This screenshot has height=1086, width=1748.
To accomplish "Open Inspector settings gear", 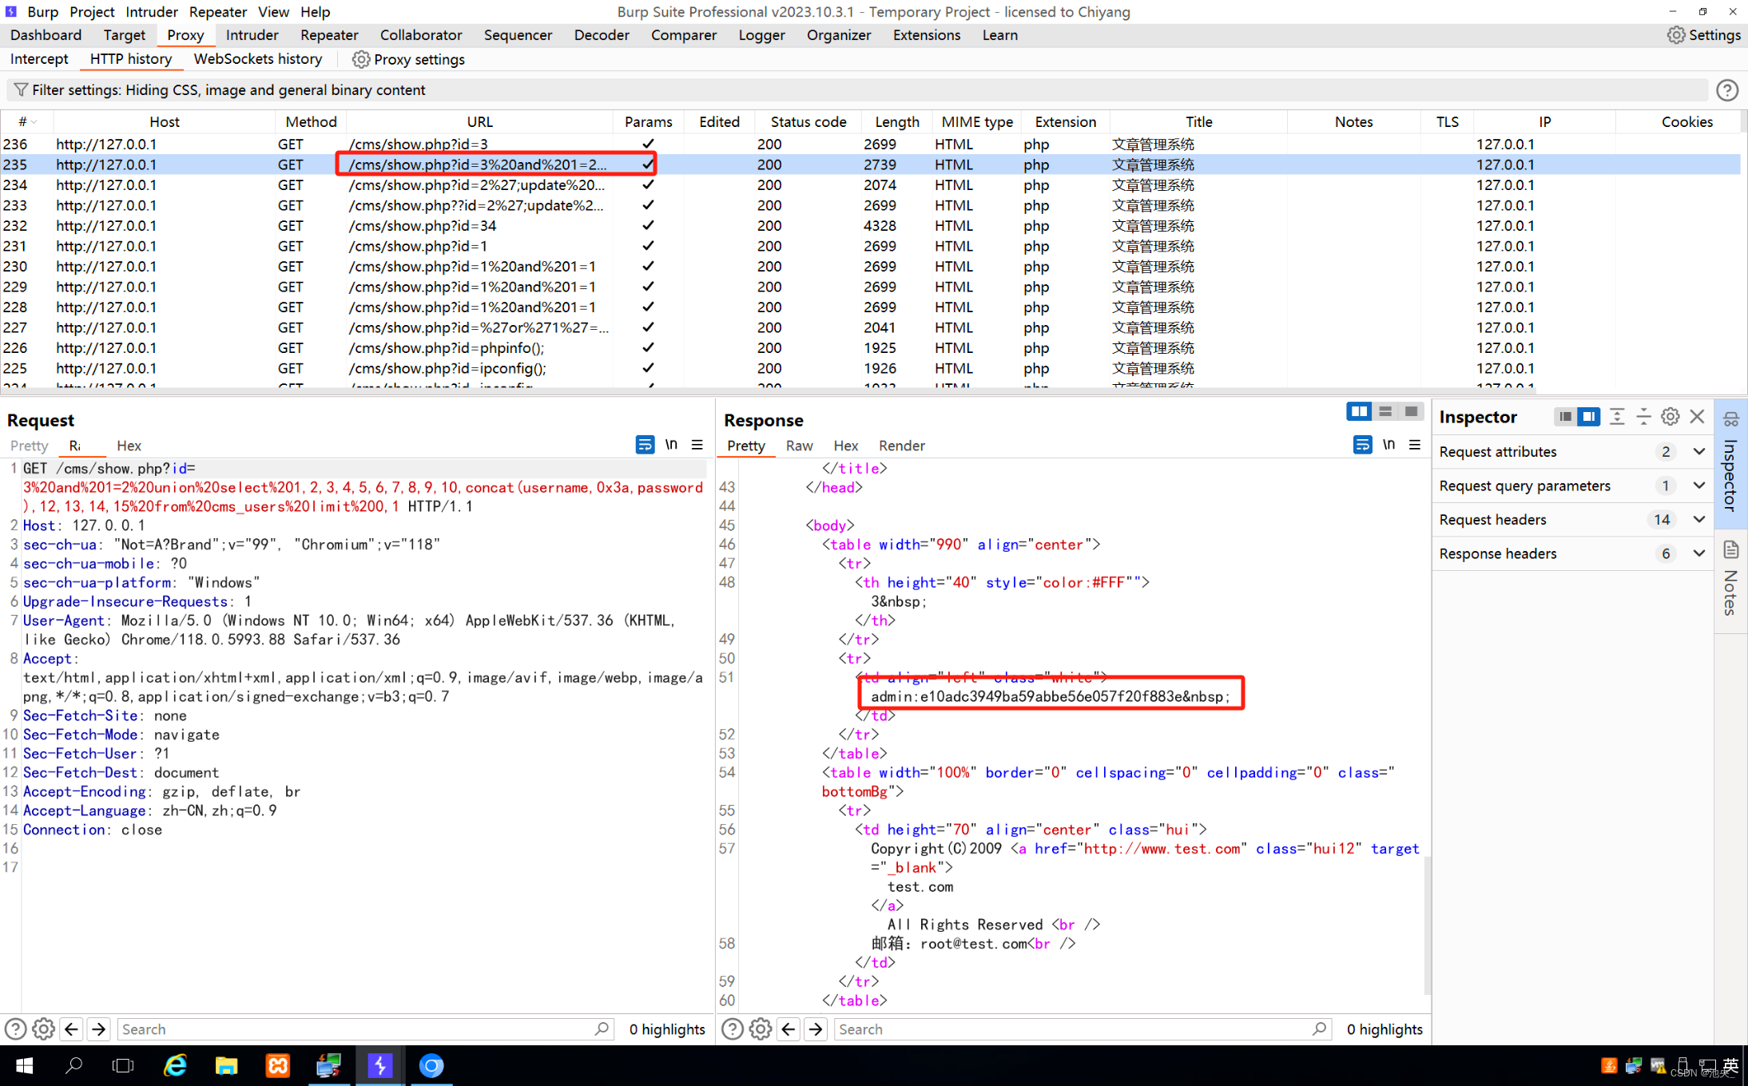I will (x=1670, y=417).
